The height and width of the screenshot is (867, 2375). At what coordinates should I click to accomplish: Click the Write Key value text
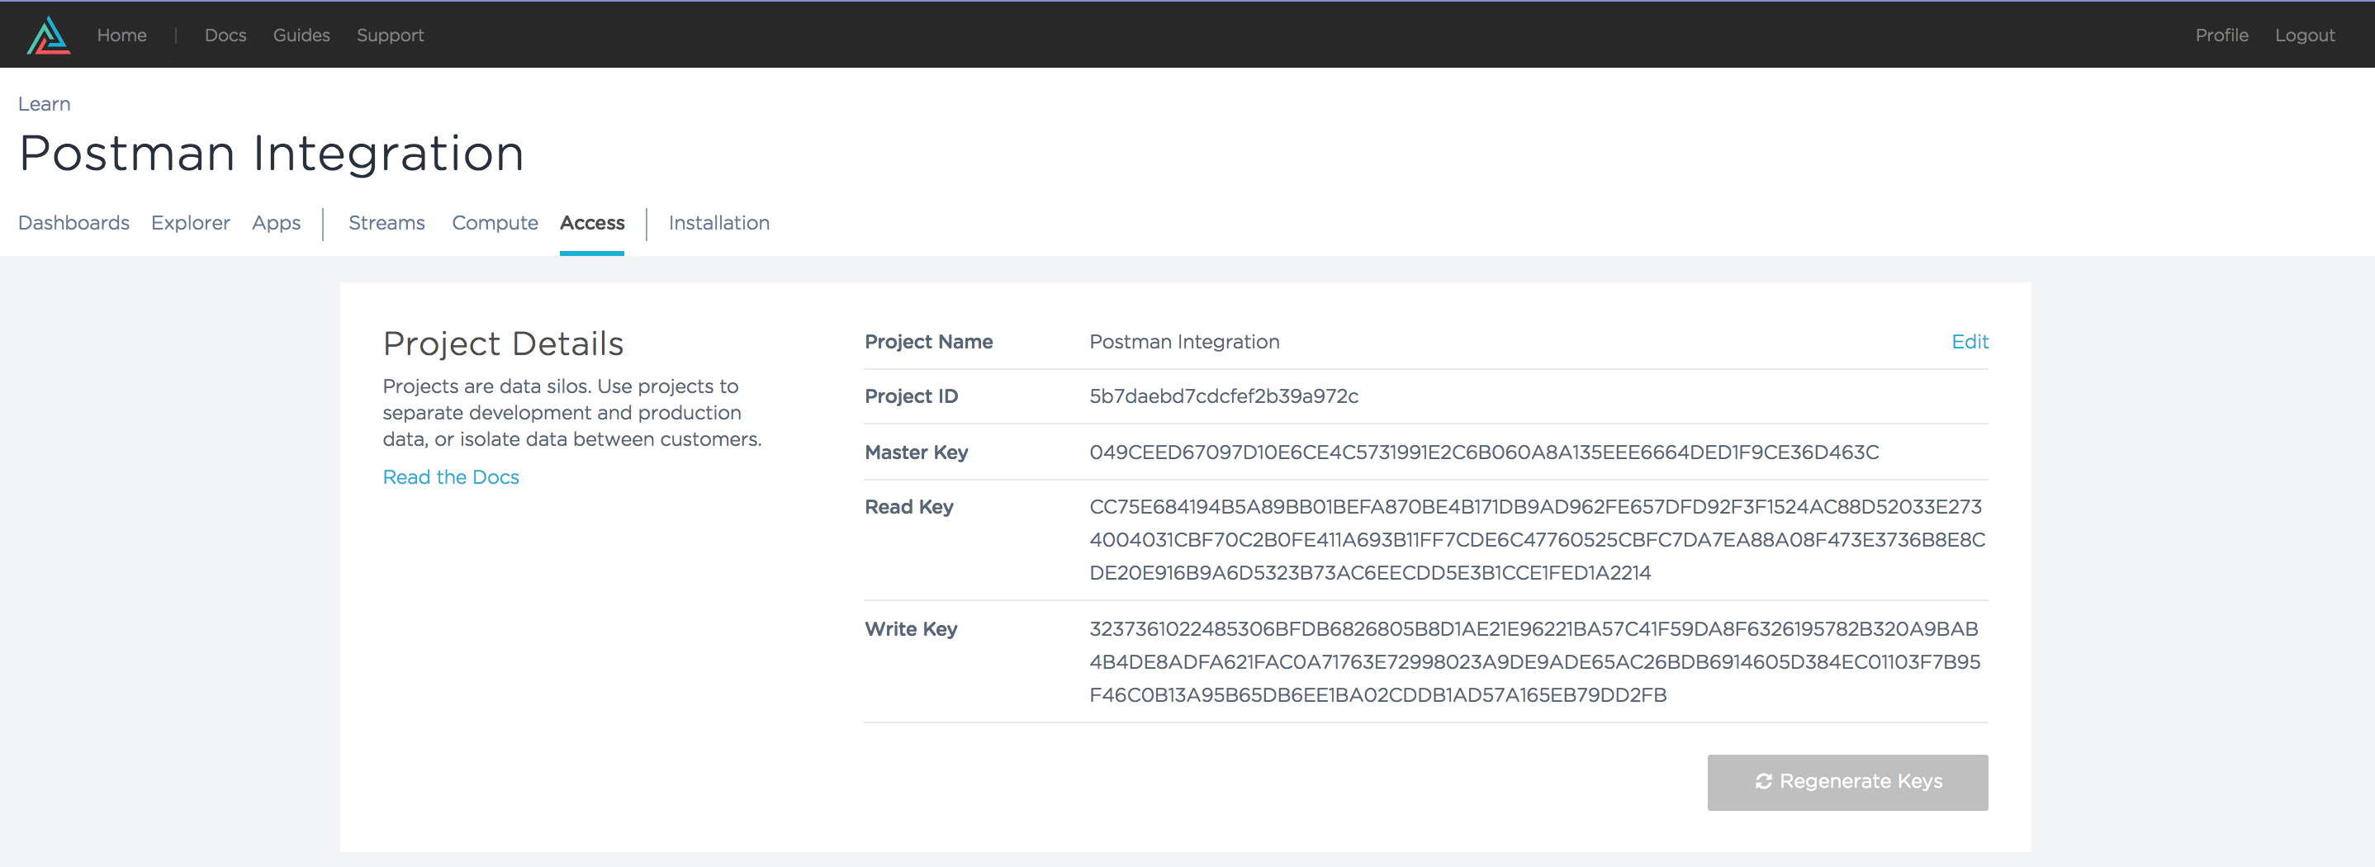click(1534, 661)
